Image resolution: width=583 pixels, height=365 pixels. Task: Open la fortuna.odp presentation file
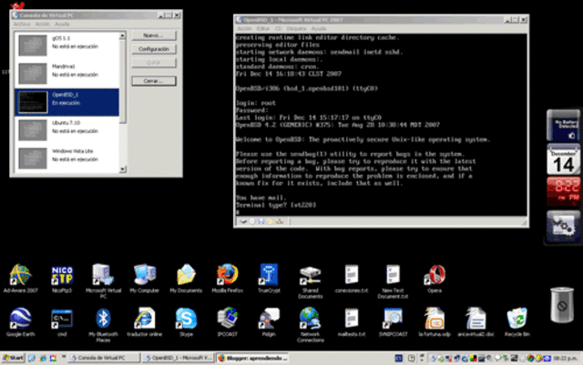pyautogui.click(x=435, y=322)
